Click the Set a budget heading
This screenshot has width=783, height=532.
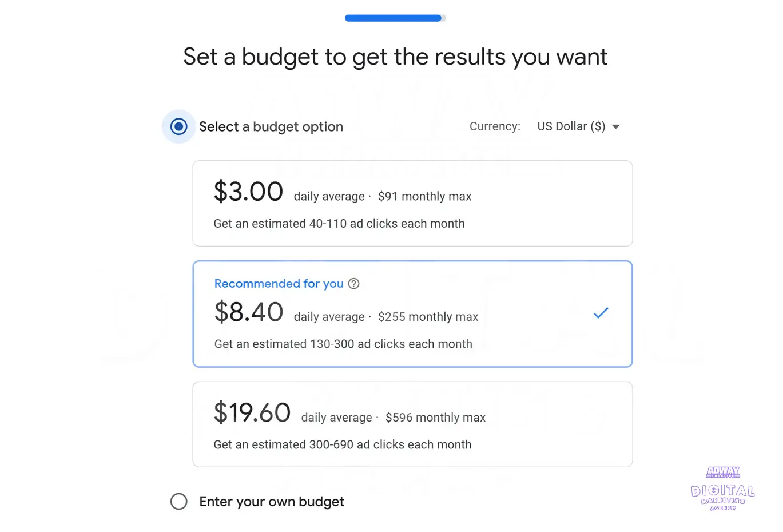[x=395, y=57]
